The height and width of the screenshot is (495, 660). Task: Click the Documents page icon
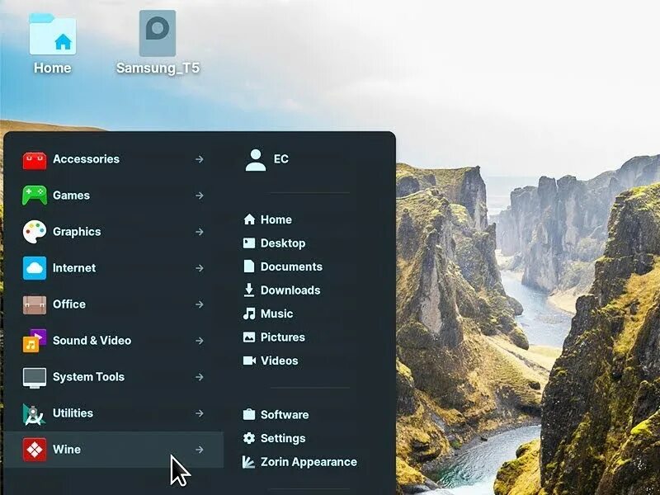coord(249,266)
